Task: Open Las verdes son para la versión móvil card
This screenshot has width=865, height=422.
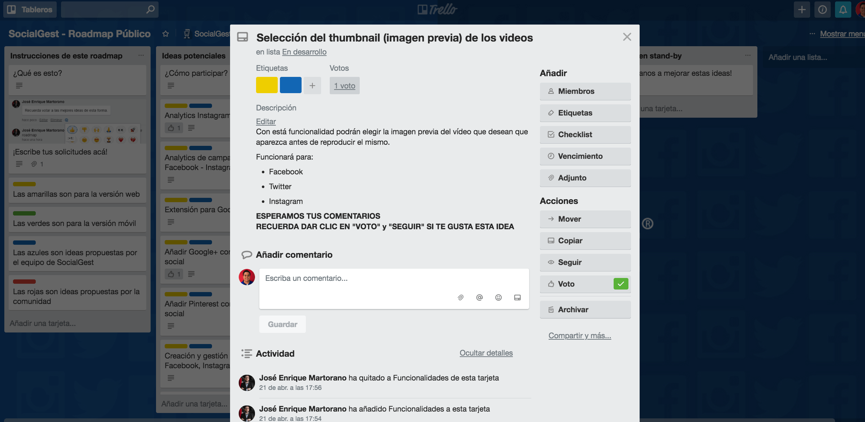Action: point(77,219)
